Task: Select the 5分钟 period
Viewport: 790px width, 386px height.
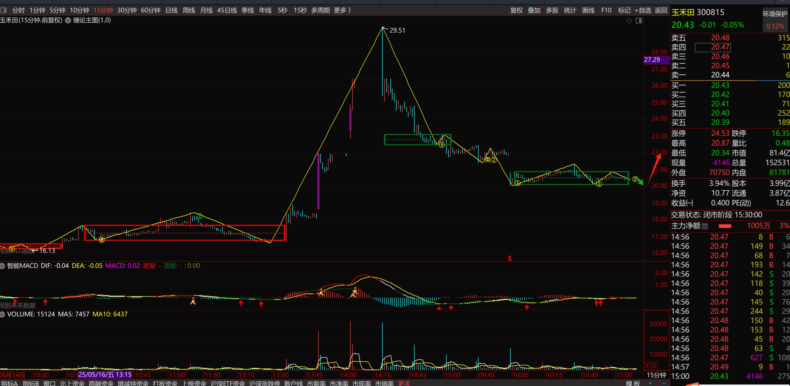Action: point(57,10)
